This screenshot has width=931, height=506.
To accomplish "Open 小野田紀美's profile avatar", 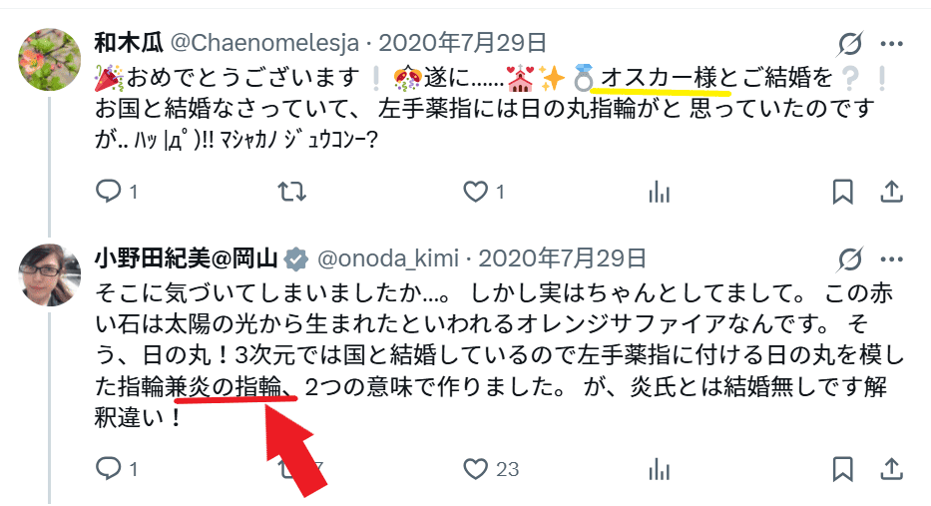I will [49, 274].
